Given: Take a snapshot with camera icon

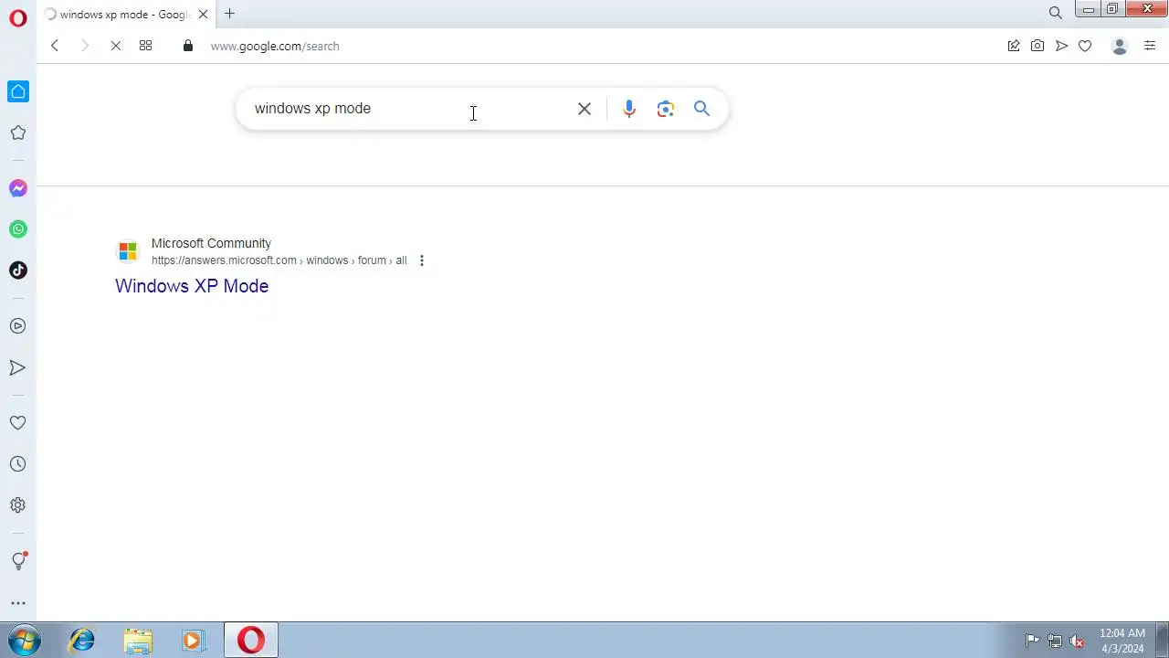Looking at the screenshot, I should point(1037,46).
